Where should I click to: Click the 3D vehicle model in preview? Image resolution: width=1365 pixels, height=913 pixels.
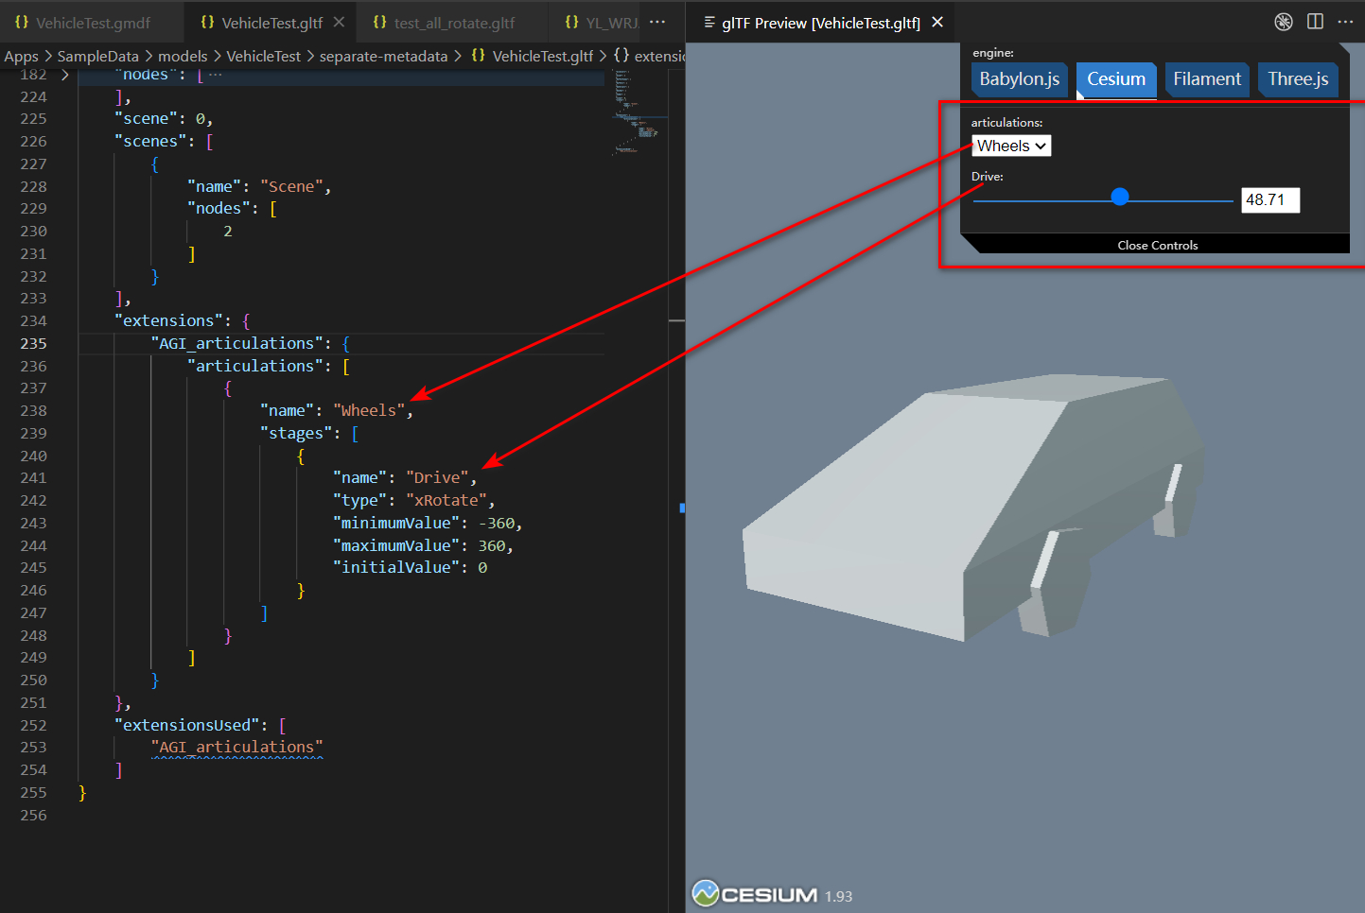pyautogui.click(x=974, y=507)
